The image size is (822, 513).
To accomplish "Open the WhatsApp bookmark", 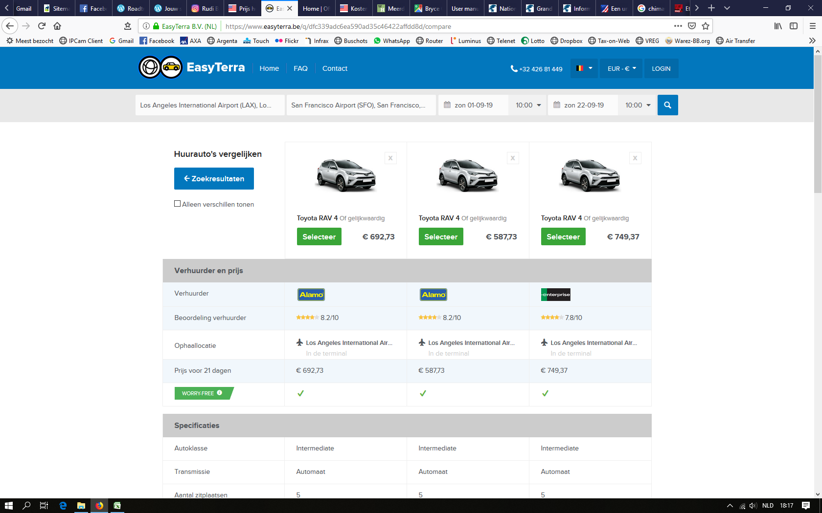I will click(x=392, y=41).
